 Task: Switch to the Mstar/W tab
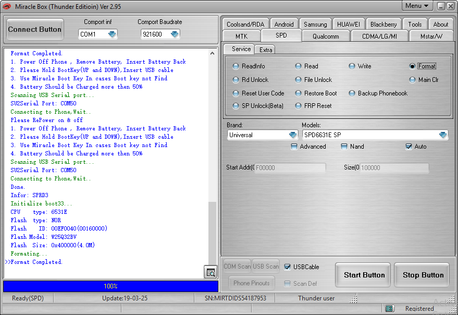(431, 37)
